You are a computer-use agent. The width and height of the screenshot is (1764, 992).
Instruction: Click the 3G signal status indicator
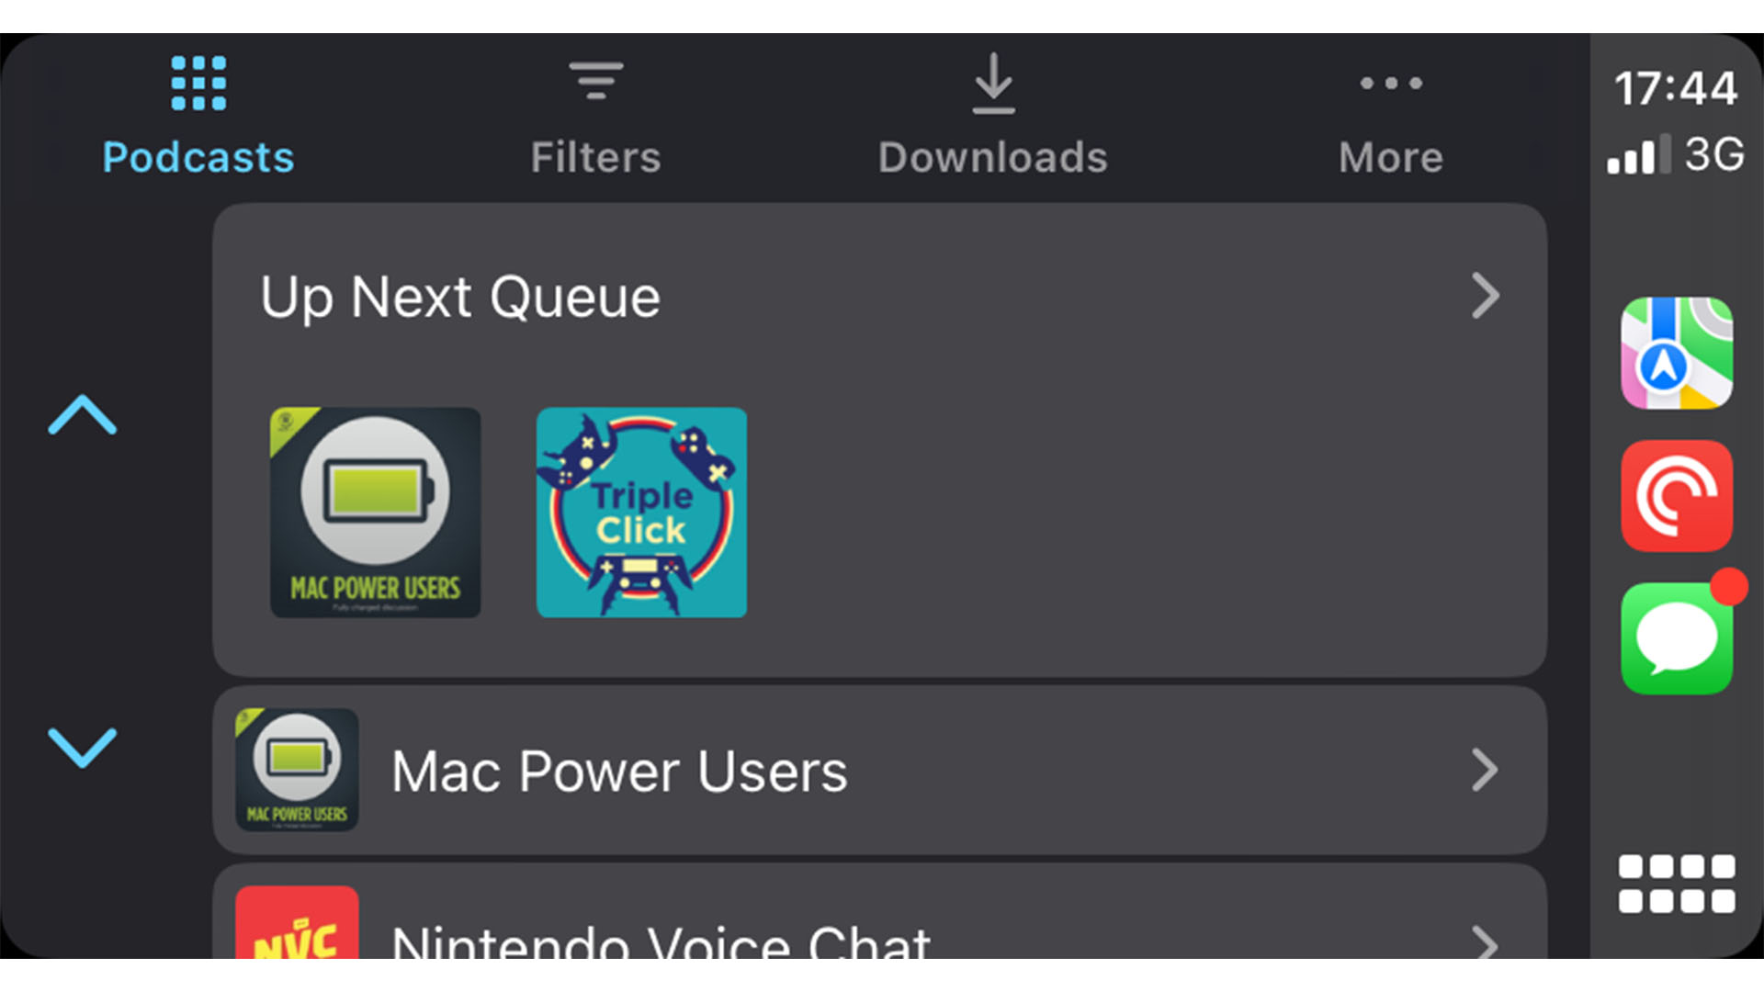(1676, 154)
